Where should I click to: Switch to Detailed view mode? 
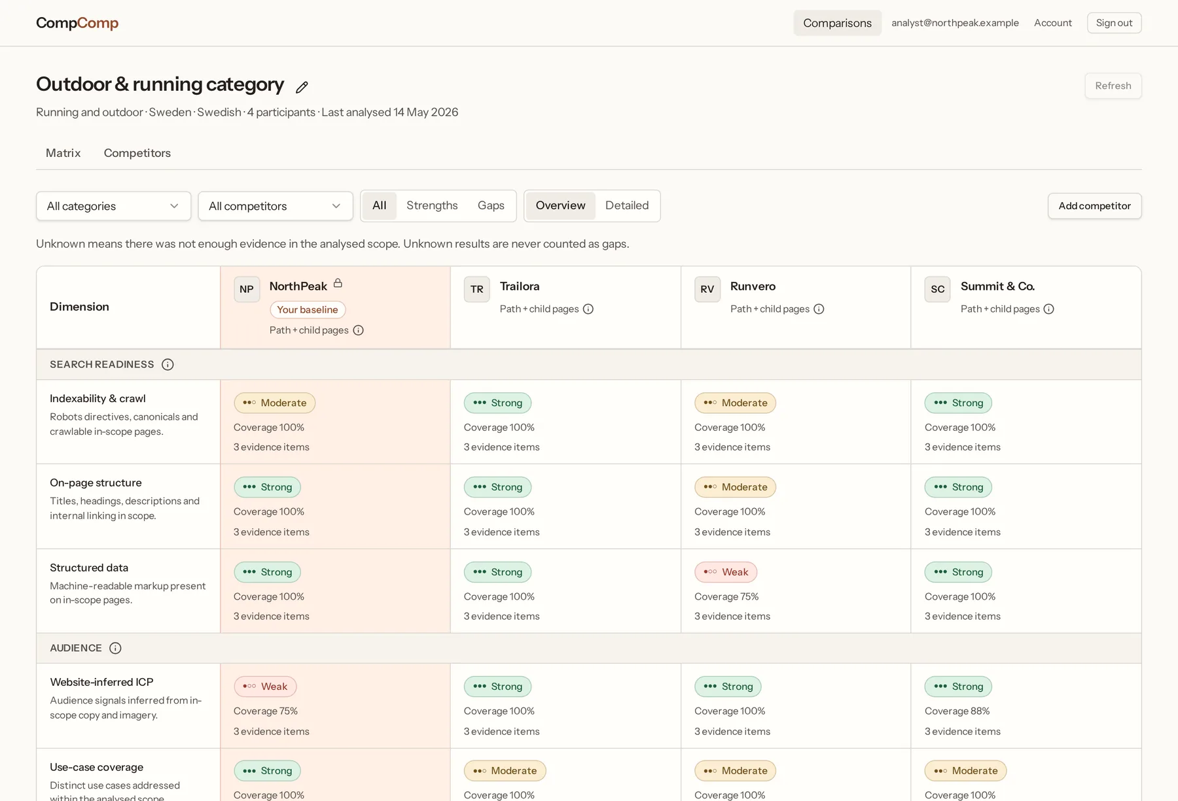[627, 205]
